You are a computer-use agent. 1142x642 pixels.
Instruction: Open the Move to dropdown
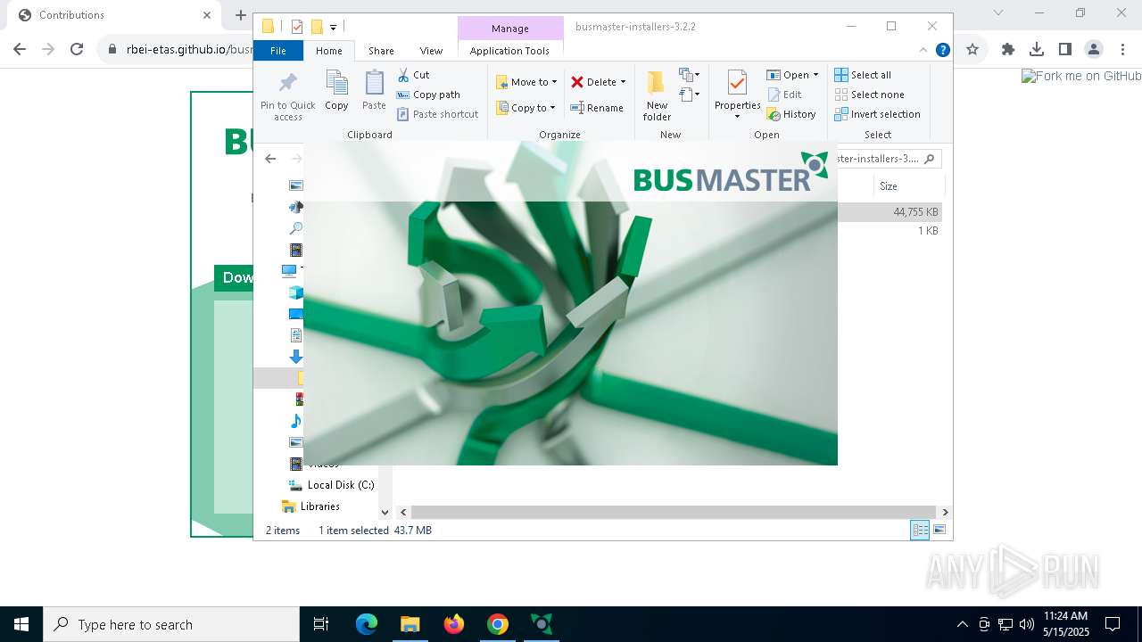(x=526, y=82)
